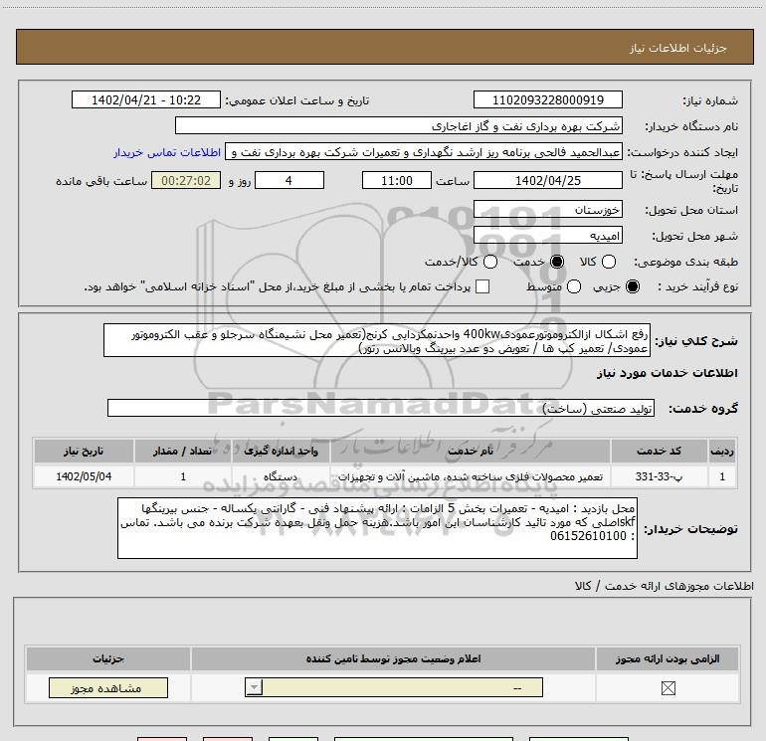Click the deadline date 1402/04/25 field
Viewport: 766px width, 741px height.
coord(547,180)
